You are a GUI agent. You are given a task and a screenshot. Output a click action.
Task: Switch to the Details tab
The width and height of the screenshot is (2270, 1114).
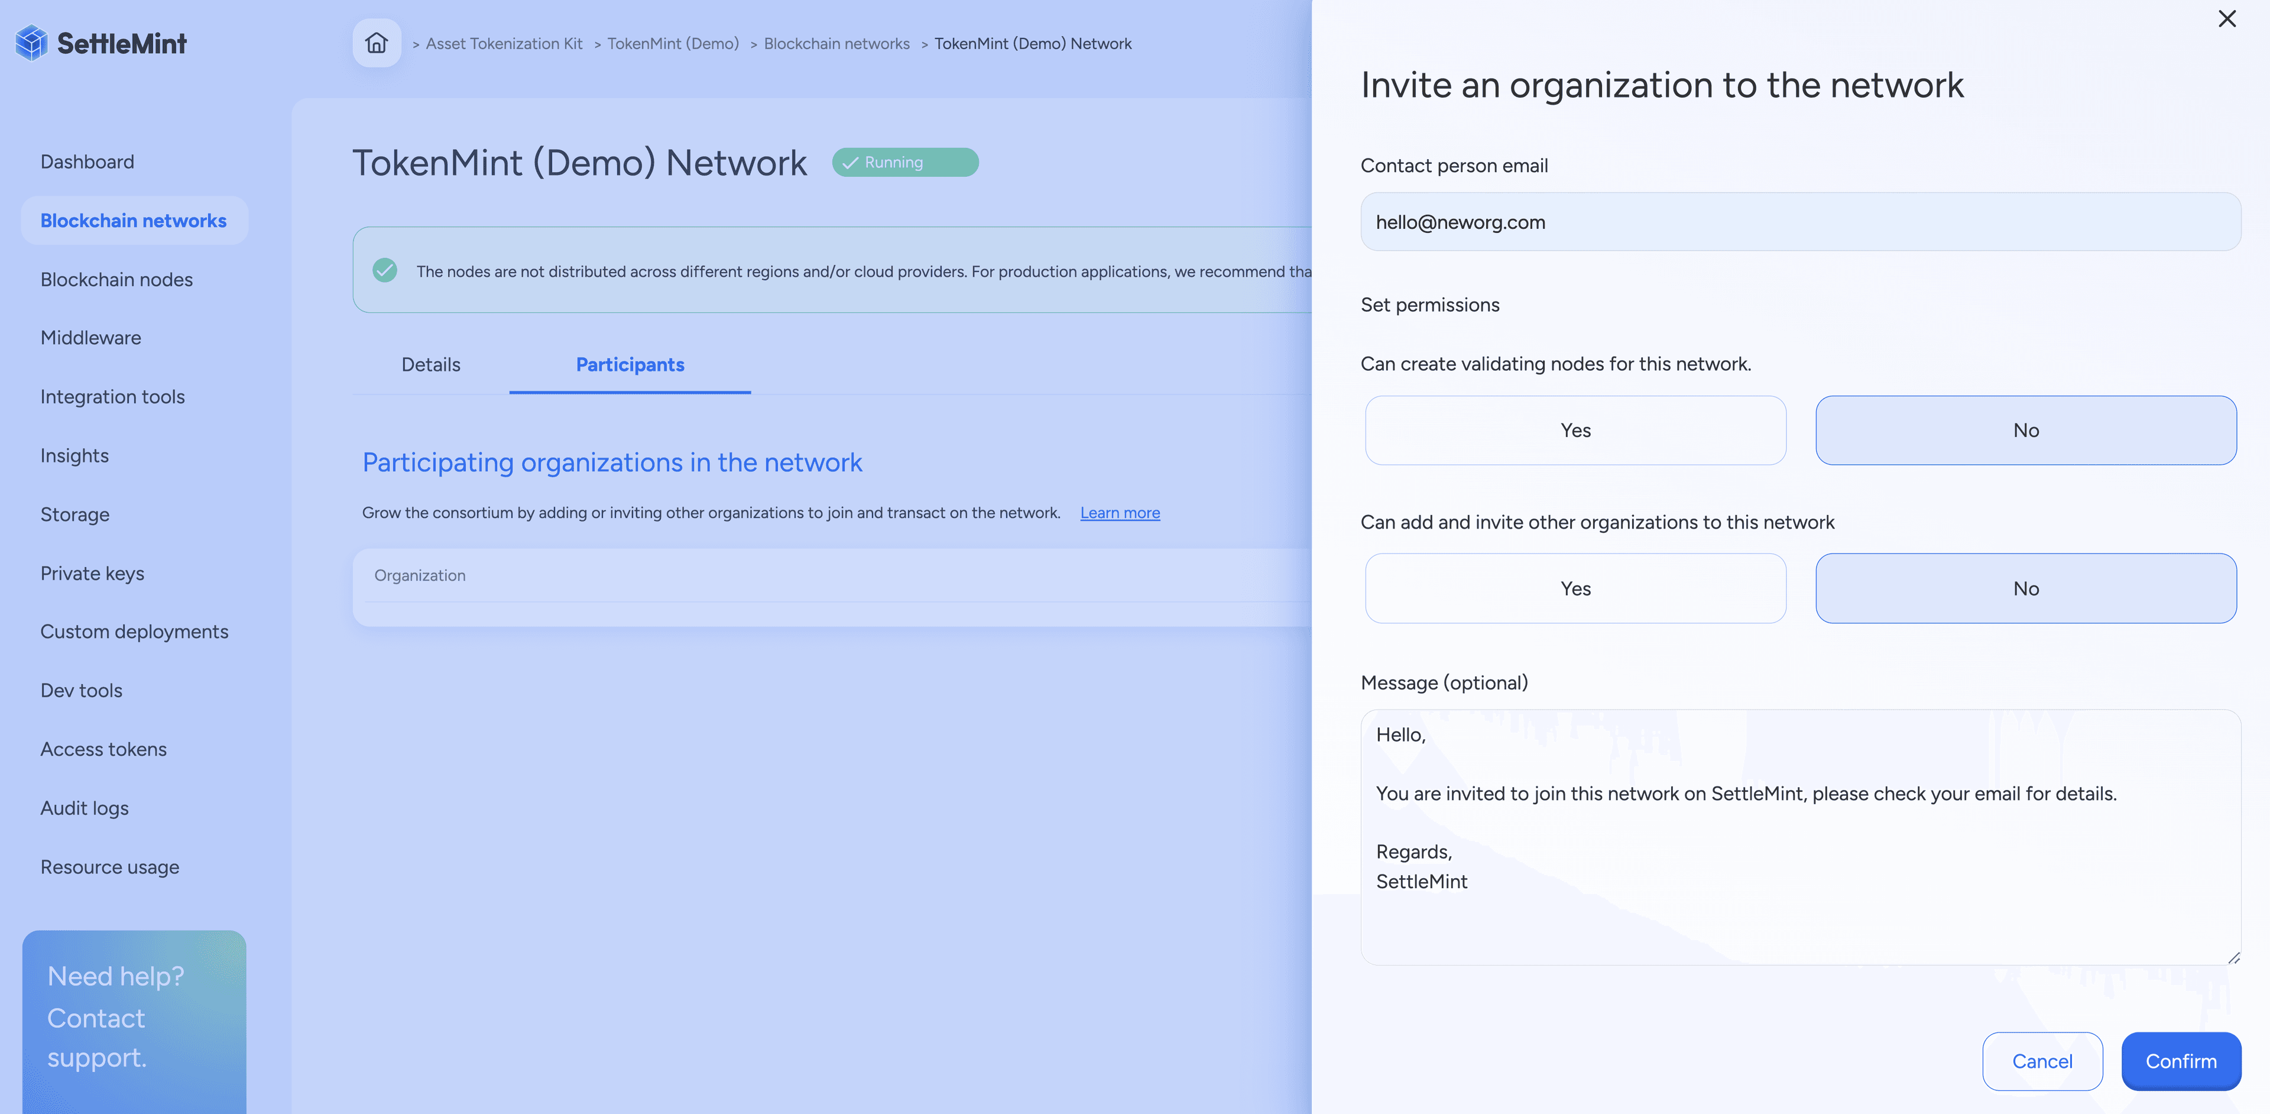pos(431,365)
